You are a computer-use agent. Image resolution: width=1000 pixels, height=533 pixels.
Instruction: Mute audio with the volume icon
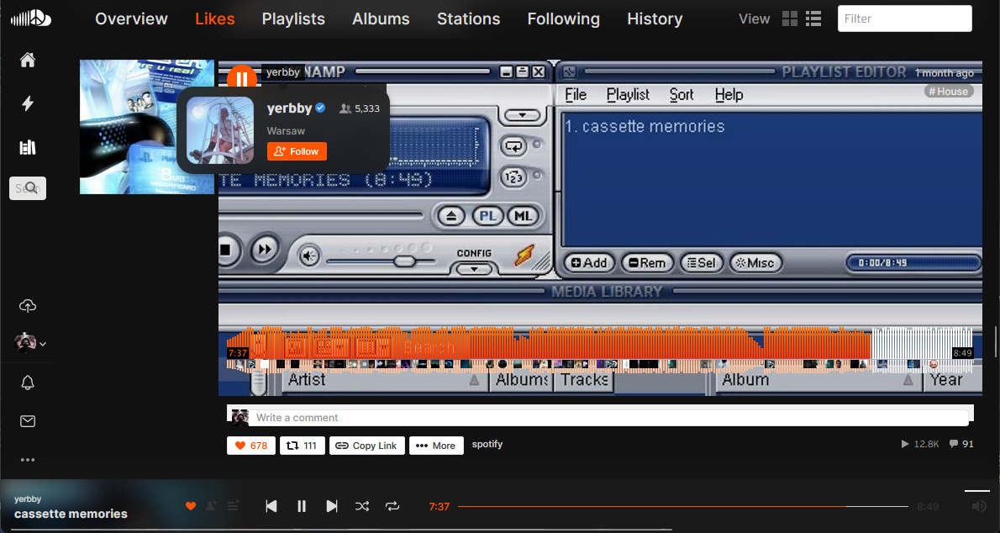(x=979, y=506)
